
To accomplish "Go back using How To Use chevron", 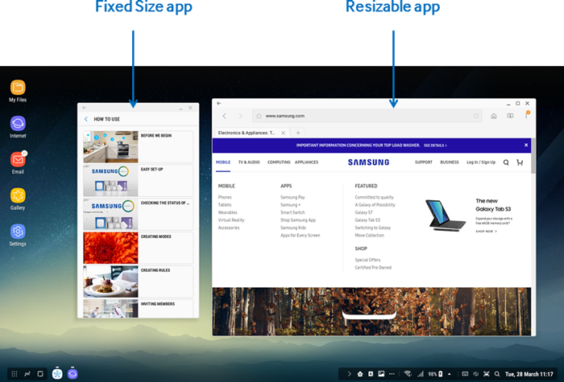I will tap(86, 119).
